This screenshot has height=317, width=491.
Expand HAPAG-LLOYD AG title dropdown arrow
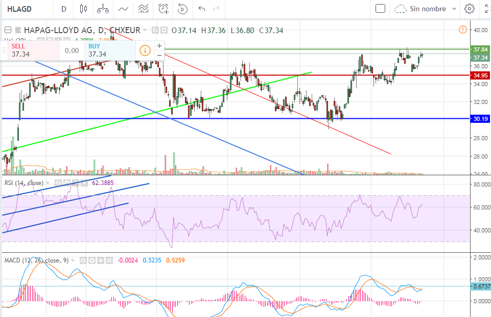tap(145, 30)
